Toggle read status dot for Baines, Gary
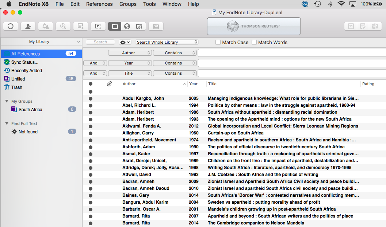Screen dimensions: 386x227 click(91, 196)
